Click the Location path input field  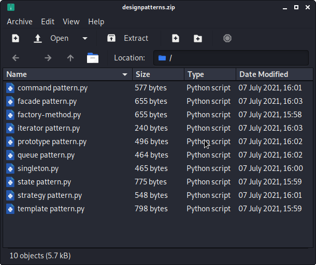(x=233, y=58)
